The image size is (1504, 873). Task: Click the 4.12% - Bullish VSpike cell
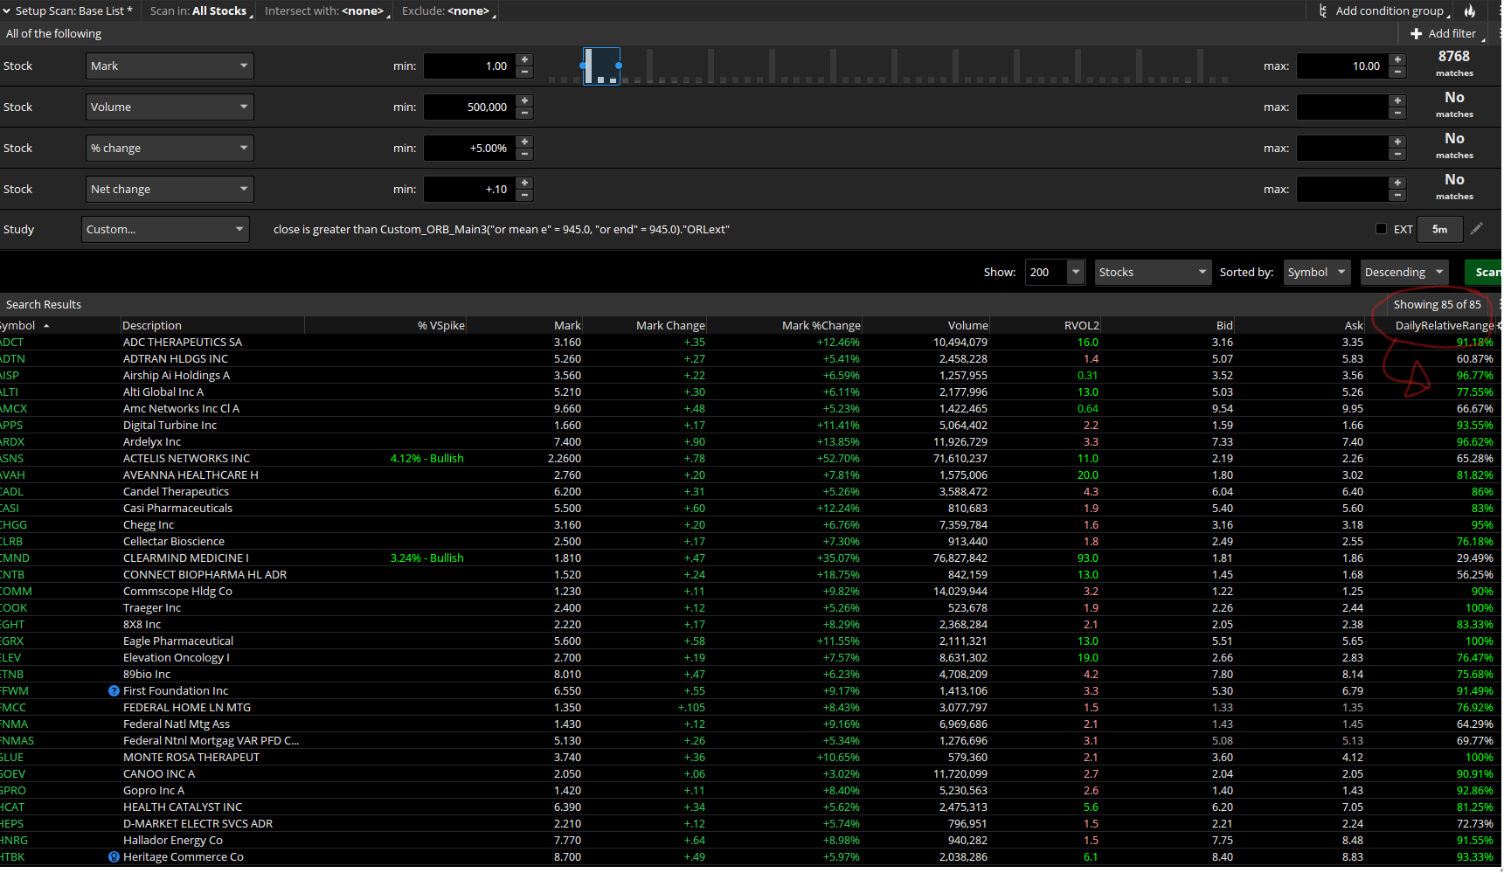point(427,459)
